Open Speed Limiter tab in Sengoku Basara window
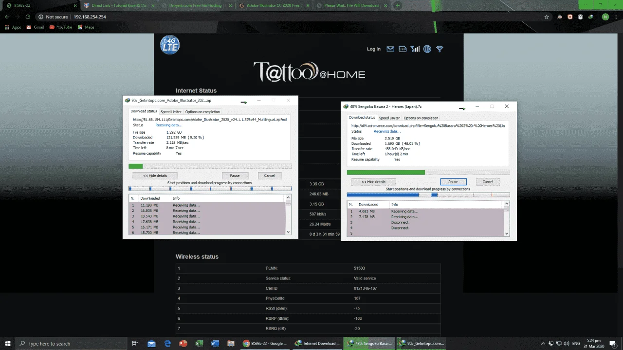The image size is (623, 350). (389, 118)
